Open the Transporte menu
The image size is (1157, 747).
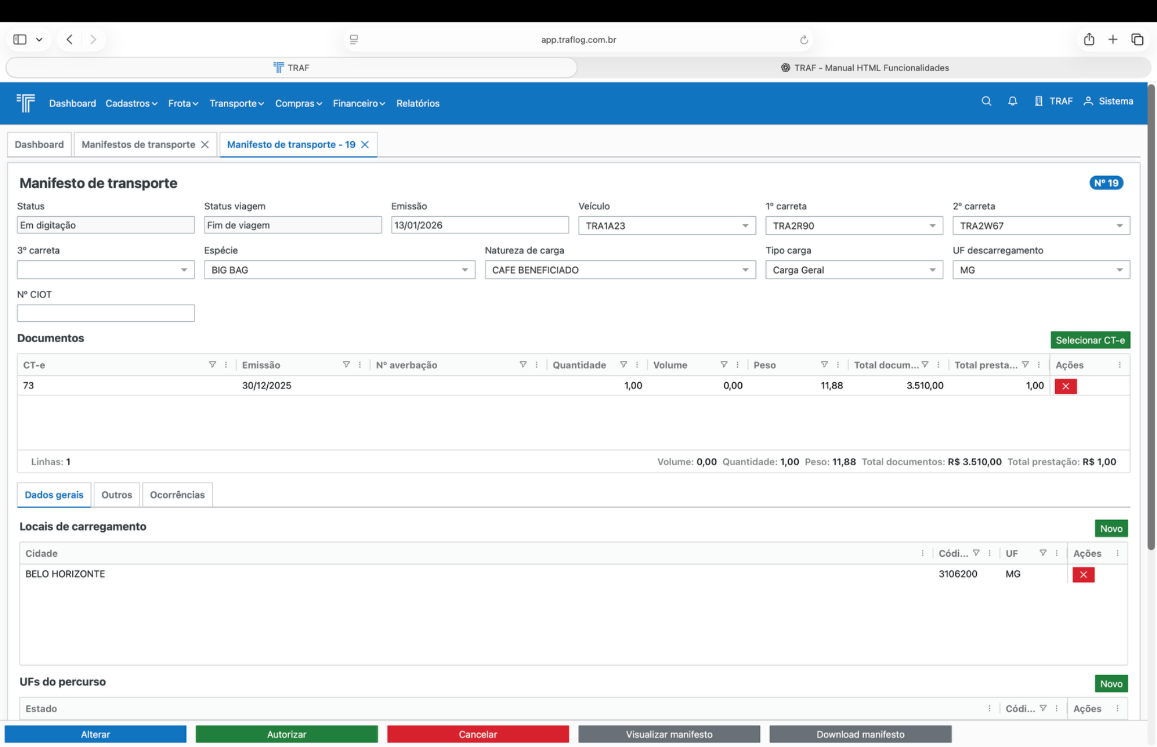[x=236, y=103]
